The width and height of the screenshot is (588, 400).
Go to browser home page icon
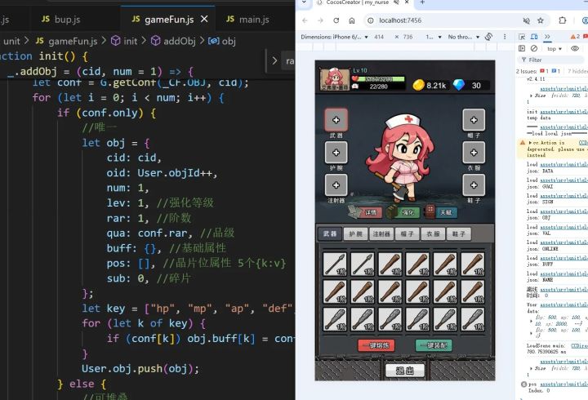click(x=352, y=20)
